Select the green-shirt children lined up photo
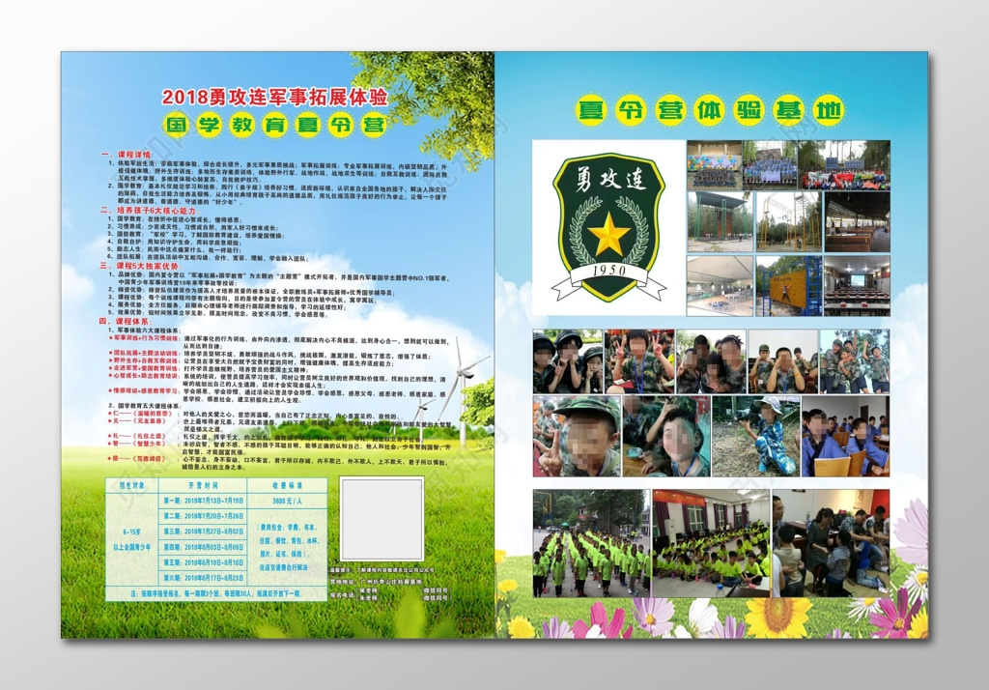The height and width of the screenshot is (690, 989). (x=590, y=543)
